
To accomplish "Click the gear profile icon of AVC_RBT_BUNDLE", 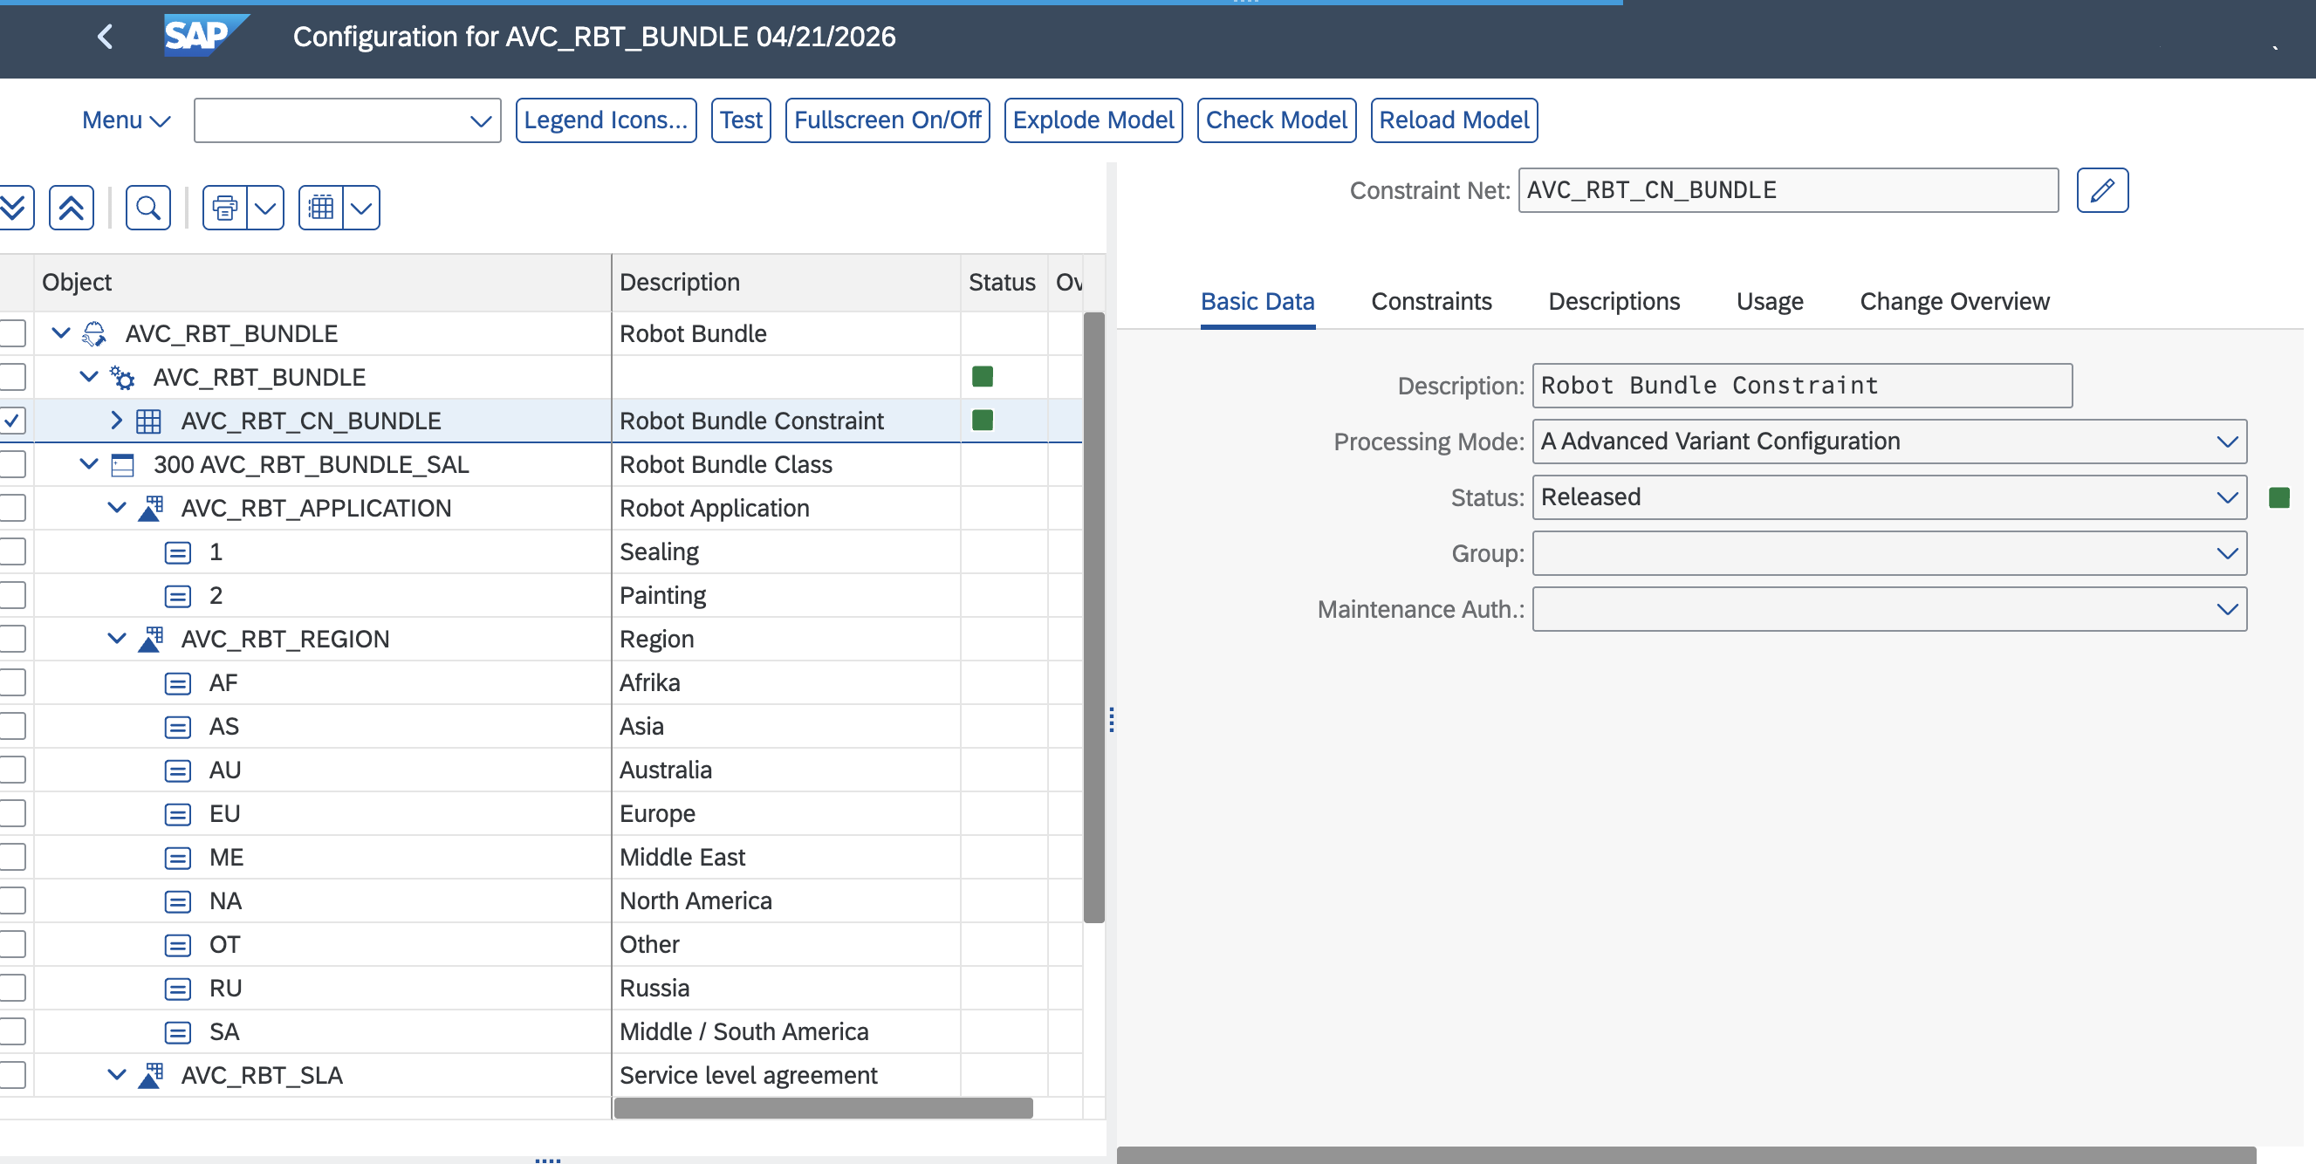I will click(122, 378).
